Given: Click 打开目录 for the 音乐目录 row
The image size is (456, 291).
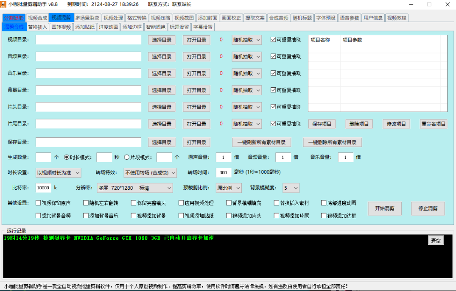Looking at the screenshot, I should pos(196,73).
